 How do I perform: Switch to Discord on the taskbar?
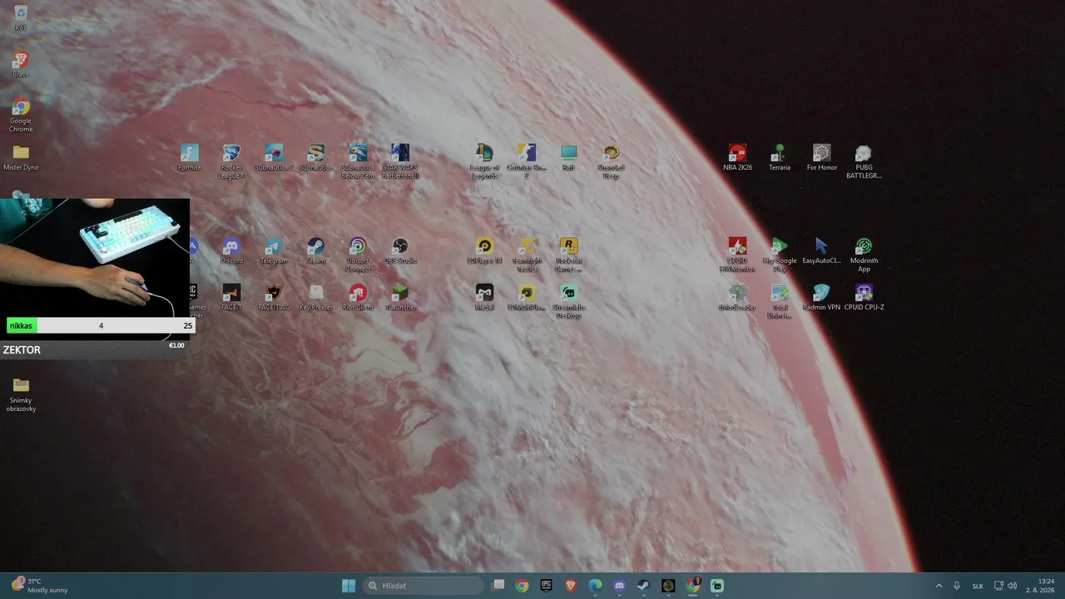619,586
